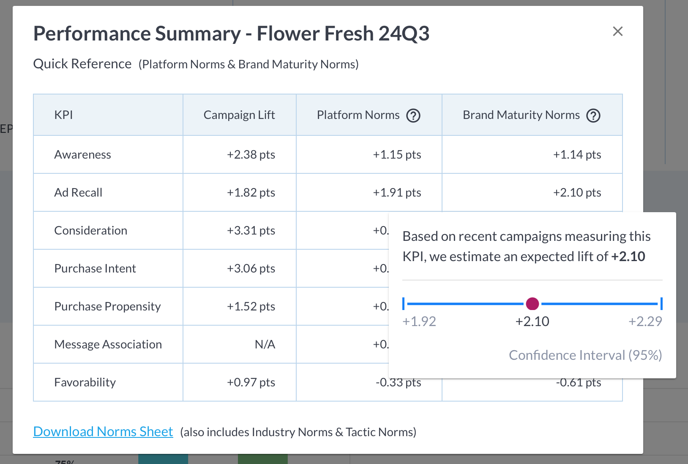The width and height of the screenshot is (688, 464).
Task: Click the Platform Norms header text
Action: click(358, 115)
